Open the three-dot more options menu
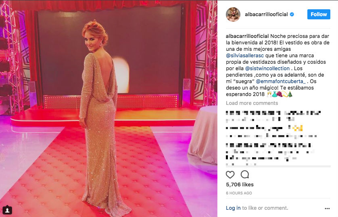The image size is (338, 217). [x=327, y=209]
